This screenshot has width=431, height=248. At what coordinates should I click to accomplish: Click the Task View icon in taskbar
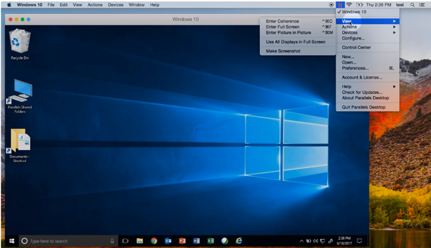tap(125, 241)
